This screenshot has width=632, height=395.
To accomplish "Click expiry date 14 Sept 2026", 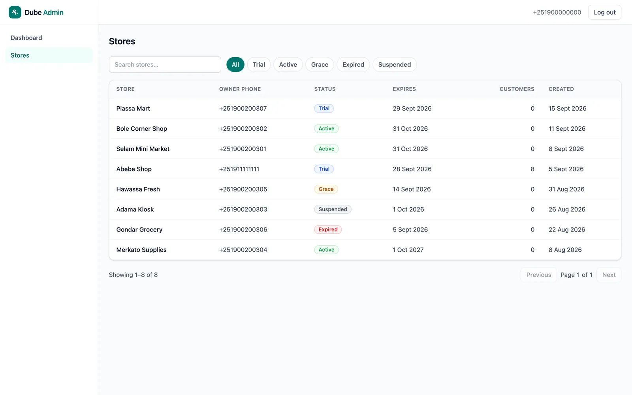I will coord(412,189).
